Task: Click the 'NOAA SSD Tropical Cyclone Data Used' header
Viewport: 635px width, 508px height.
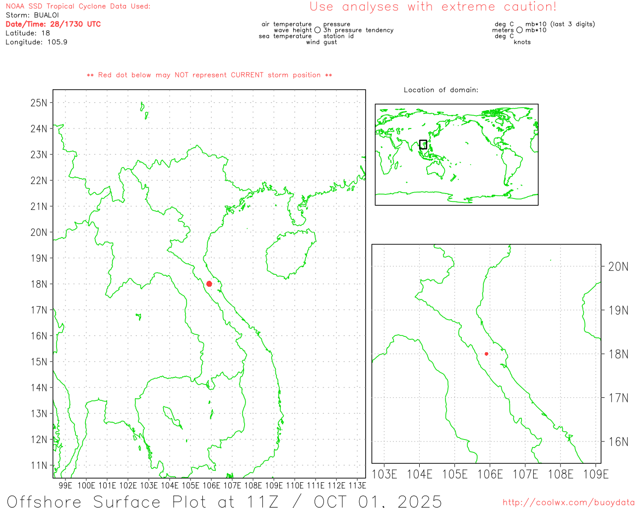Action: (78, 6)
